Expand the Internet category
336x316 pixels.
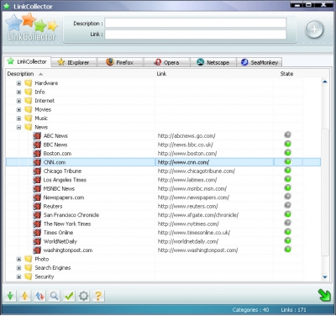pos(18,101)
